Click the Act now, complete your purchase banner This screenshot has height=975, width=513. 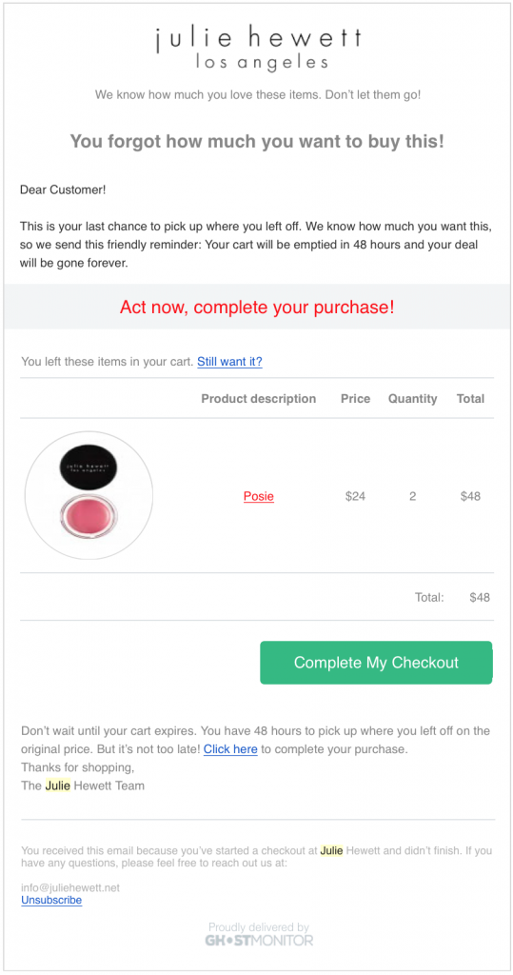257,307
